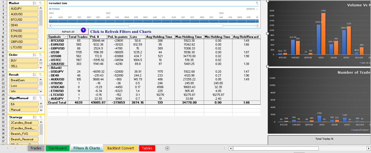The image size is (371, 153).
Task: Click timeline scroll right arrow
Action: pyautogui.click(x=258, y=26)
